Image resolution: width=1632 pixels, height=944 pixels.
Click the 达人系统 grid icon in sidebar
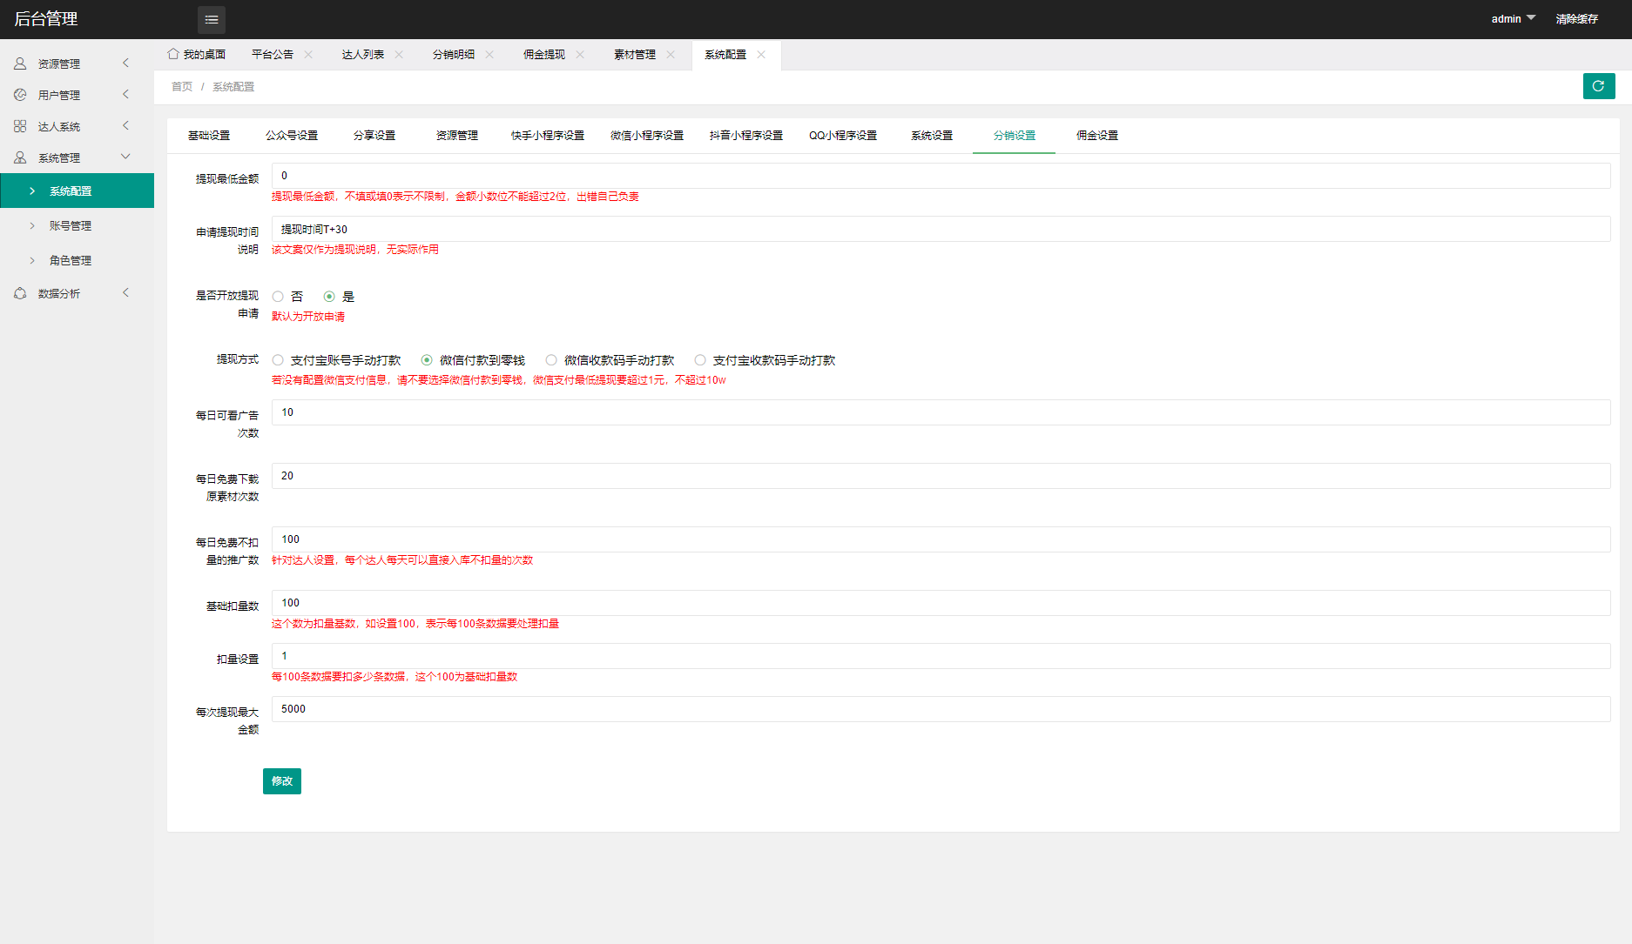click(20, 126)
